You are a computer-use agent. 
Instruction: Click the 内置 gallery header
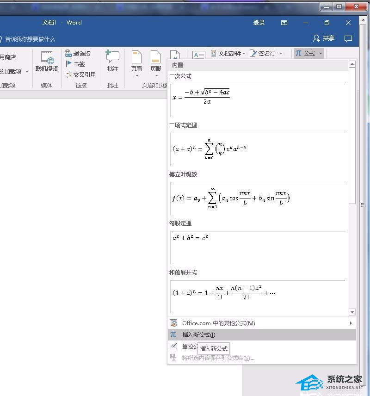click(x=178, y=65)
